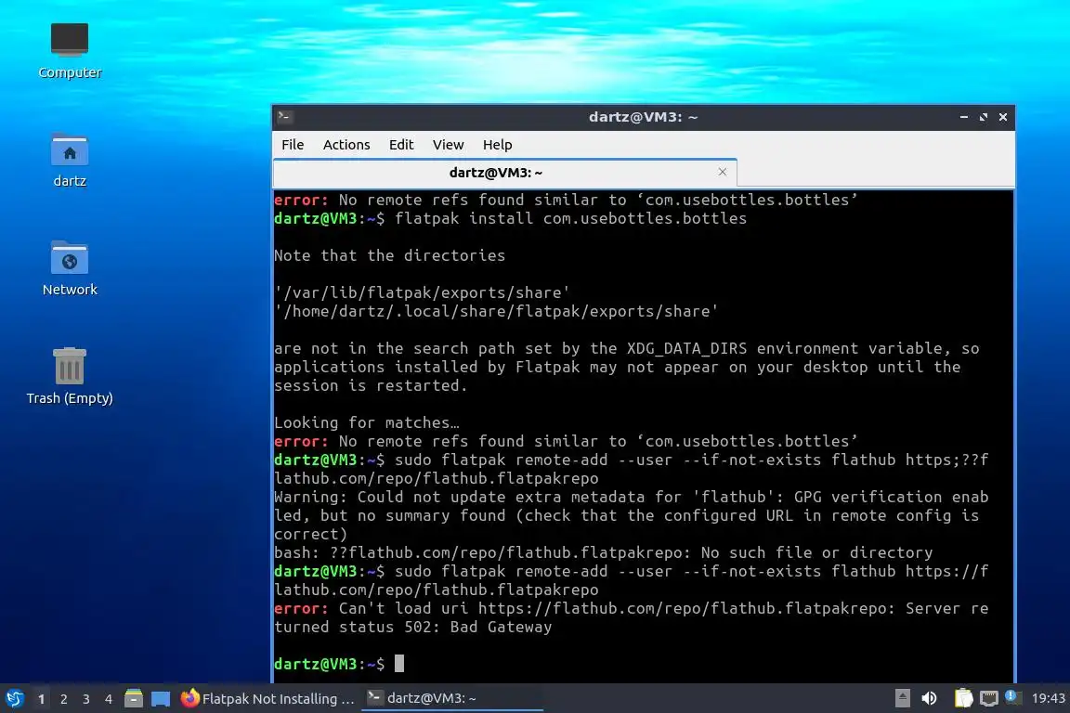Click the 'Looking for matches…' line
This screenshot has height=713, width=1070.
[x=367, y=422]
